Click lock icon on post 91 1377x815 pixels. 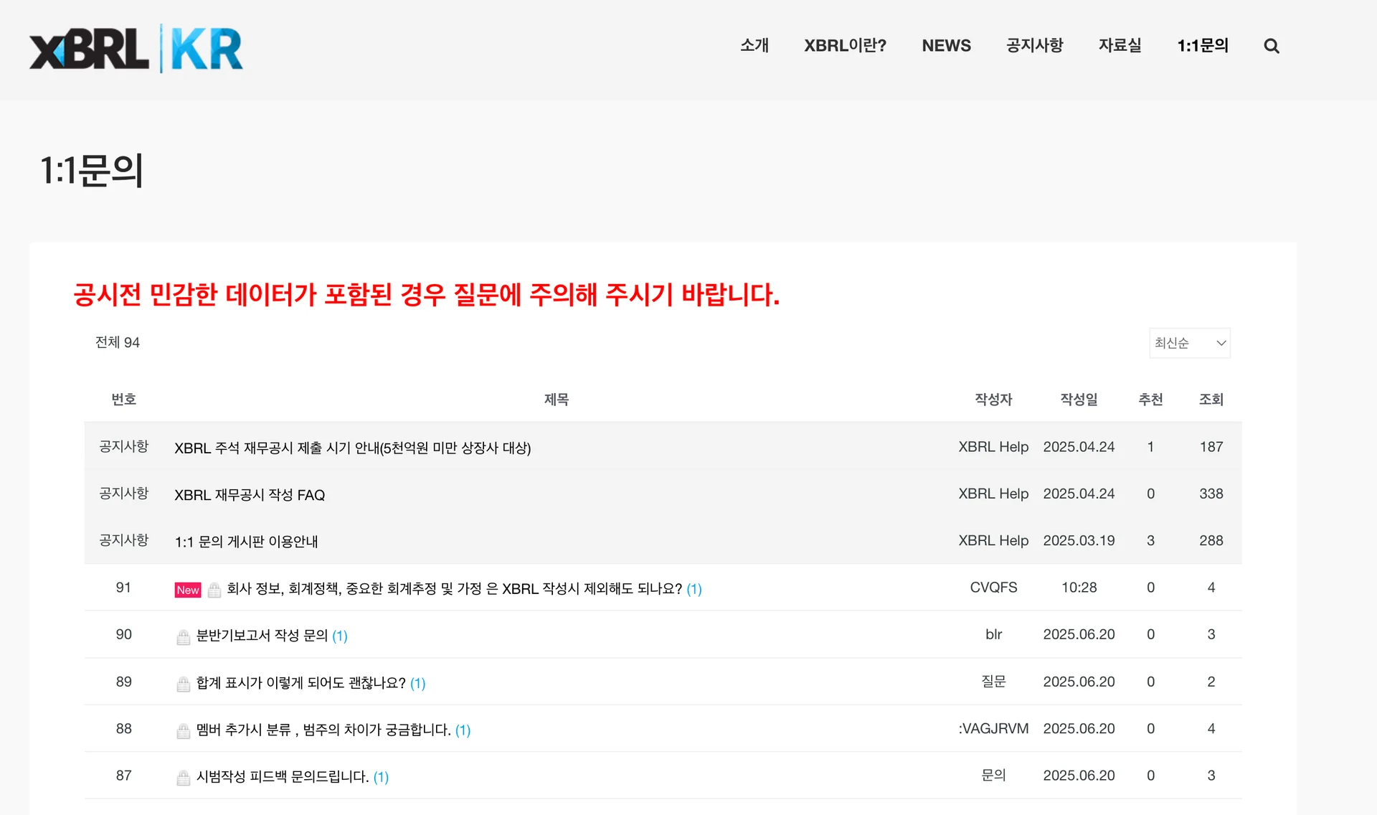tap(214, 590)
